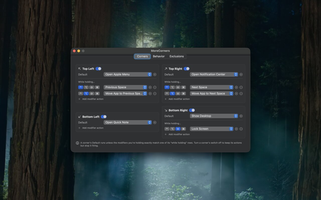Click the play icon beside Open Quick Note
The width and height of the screenshot is (321, 200).
(155, 122)
